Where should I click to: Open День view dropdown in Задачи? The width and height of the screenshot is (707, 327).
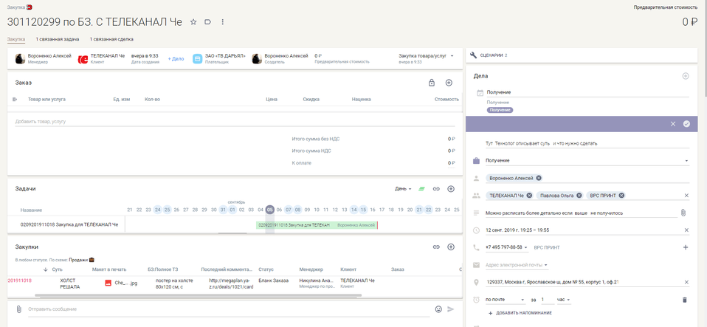tap(403, 189)
